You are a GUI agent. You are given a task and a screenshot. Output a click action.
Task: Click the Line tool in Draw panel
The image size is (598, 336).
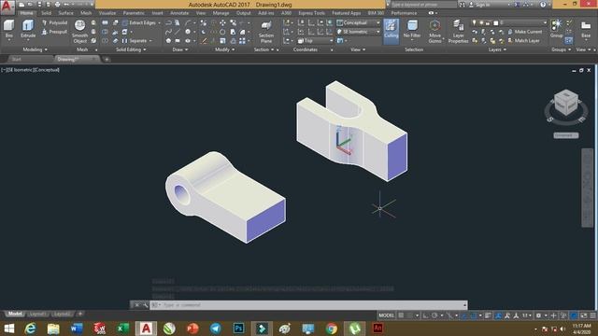pos(177,32)
